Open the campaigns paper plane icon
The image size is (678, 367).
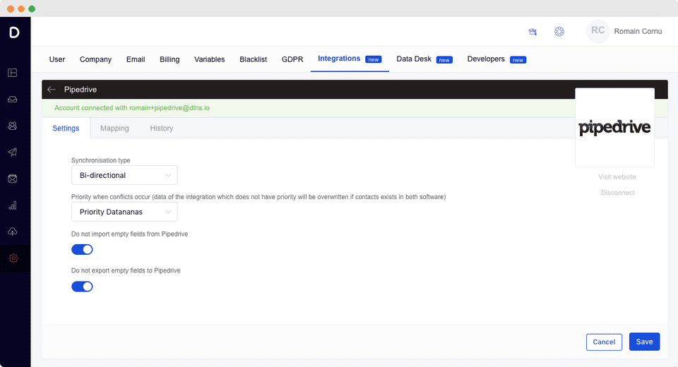click(13, 152)
